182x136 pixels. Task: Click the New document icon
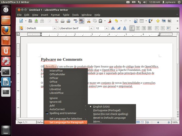[x=21, y=21]
